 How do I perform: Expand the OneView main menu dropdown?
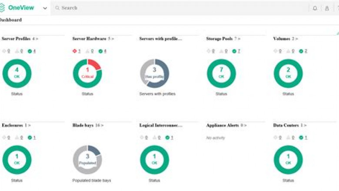click(45, 8)
